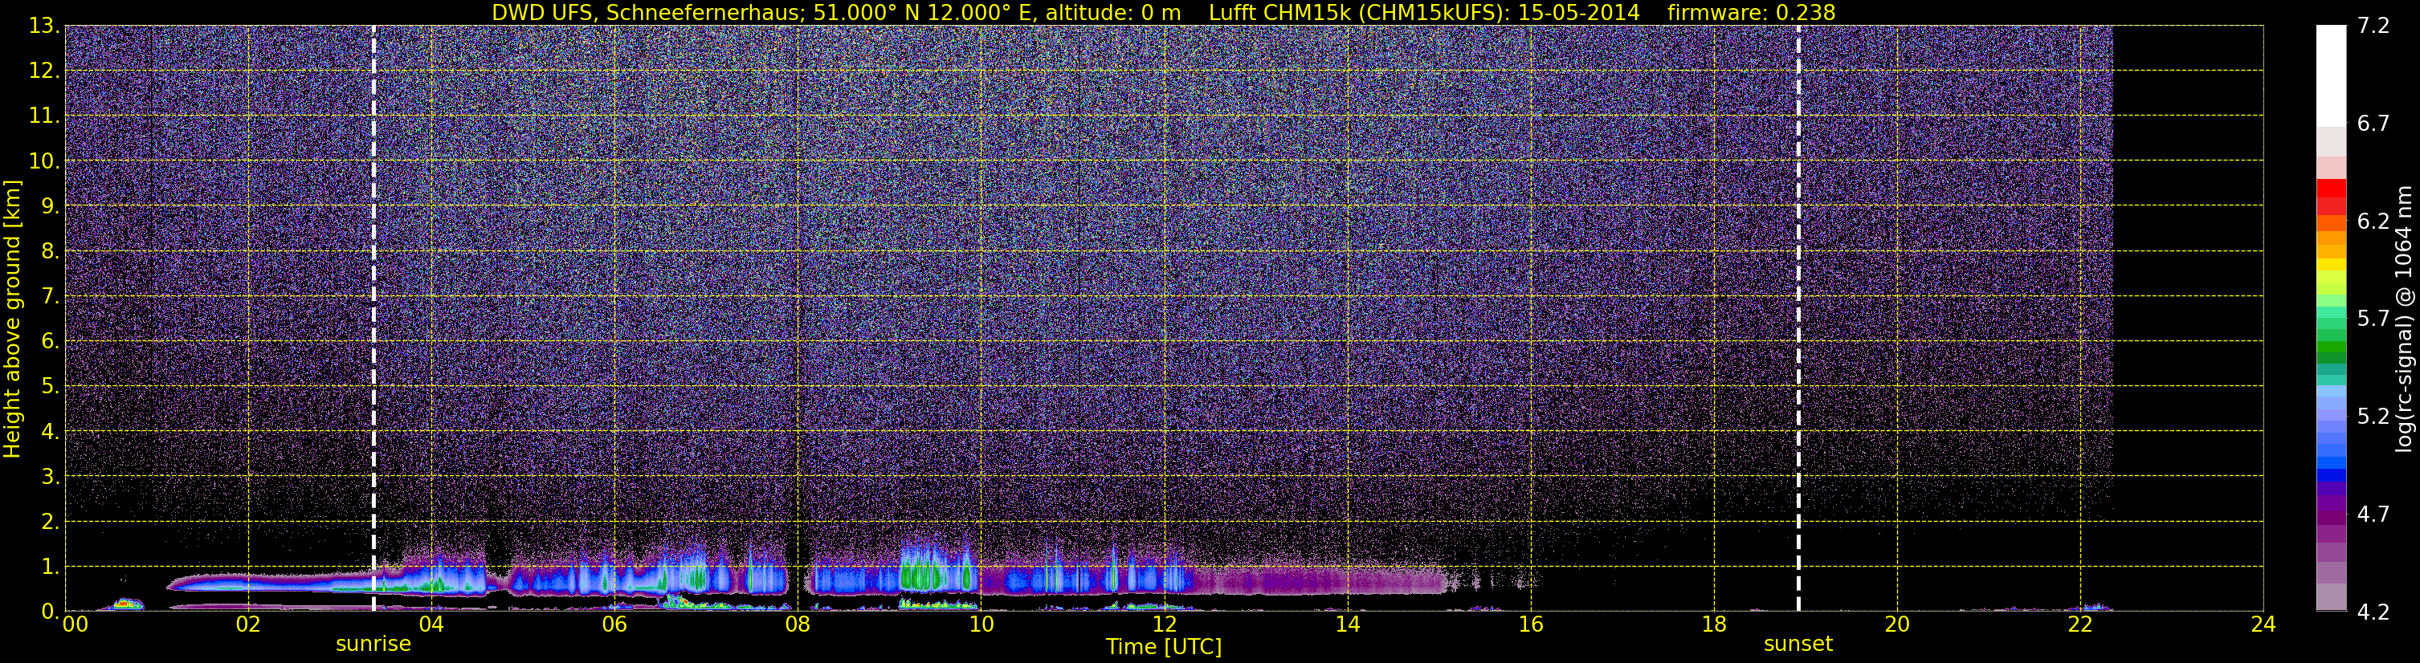Image resolution: width=2420 pixels, height=663 pixels.
Task: Click the 'firmware: 0.238' text
Action: [x=1751, y=12]
